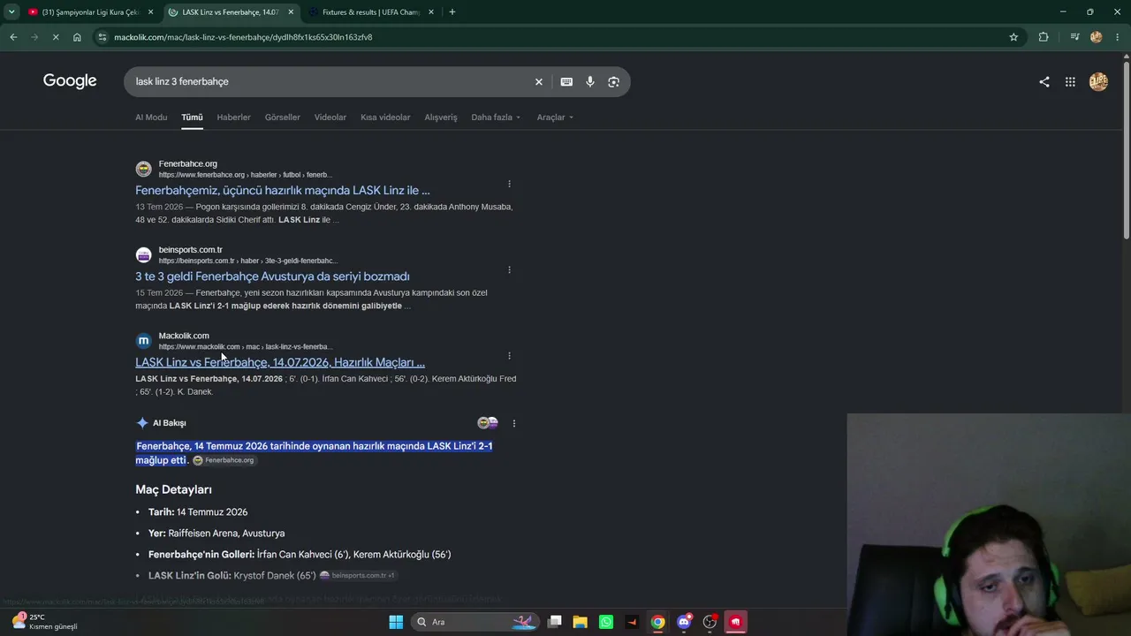Start a voice search with the microphone
1131x636 pixels.
tap(590, 81)
